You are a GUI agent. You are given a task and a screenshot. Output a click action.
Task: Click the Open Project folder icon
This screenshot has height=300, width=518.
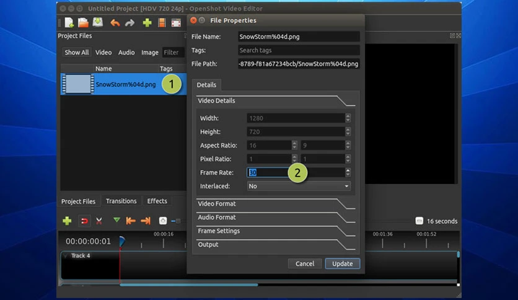click(x=83, y=22)
